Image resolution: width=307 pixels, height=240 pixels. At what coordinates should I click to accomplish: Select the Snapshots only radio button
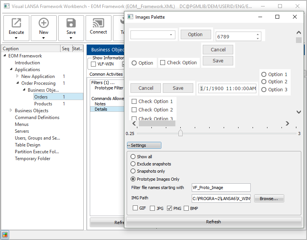click(133, 172)
